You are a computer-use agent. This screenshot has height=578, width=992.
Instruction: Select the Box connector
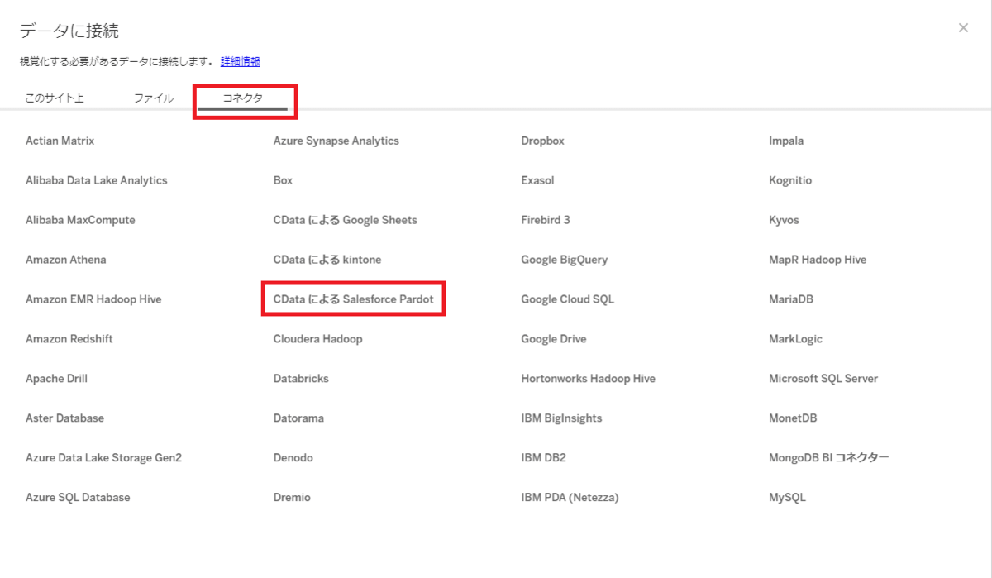coord(283,180)
